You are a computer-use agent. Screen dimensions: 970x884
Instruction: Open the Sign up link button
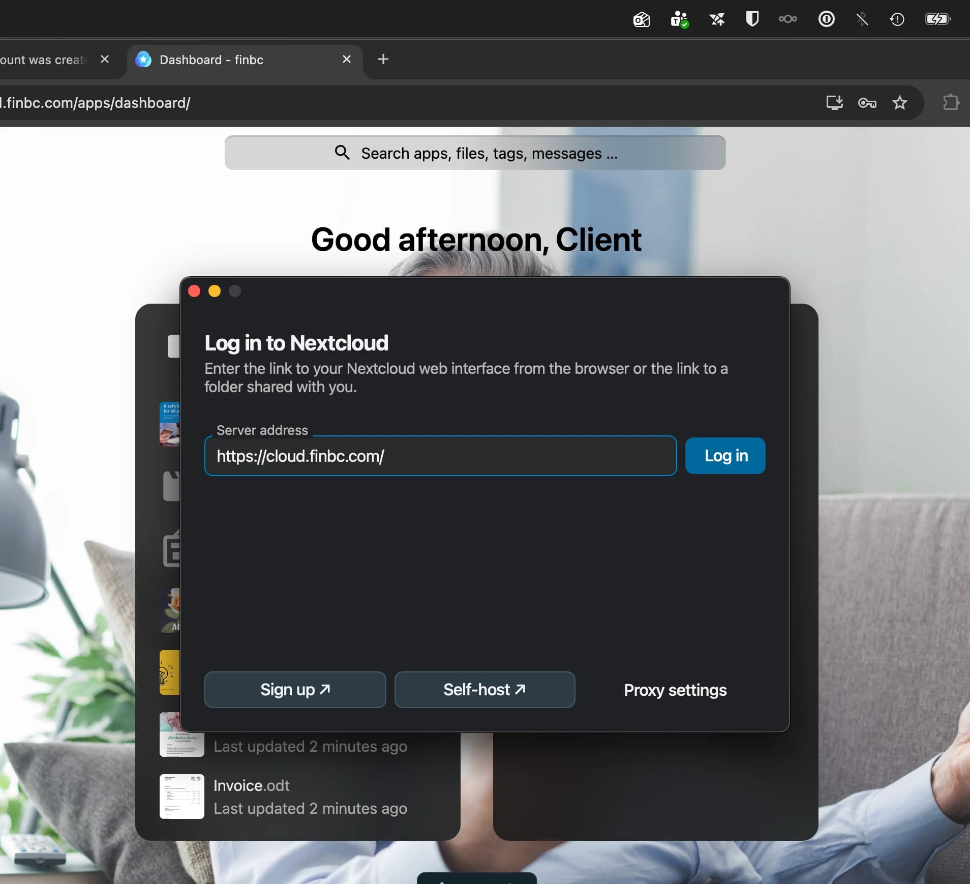click(295, 690)
